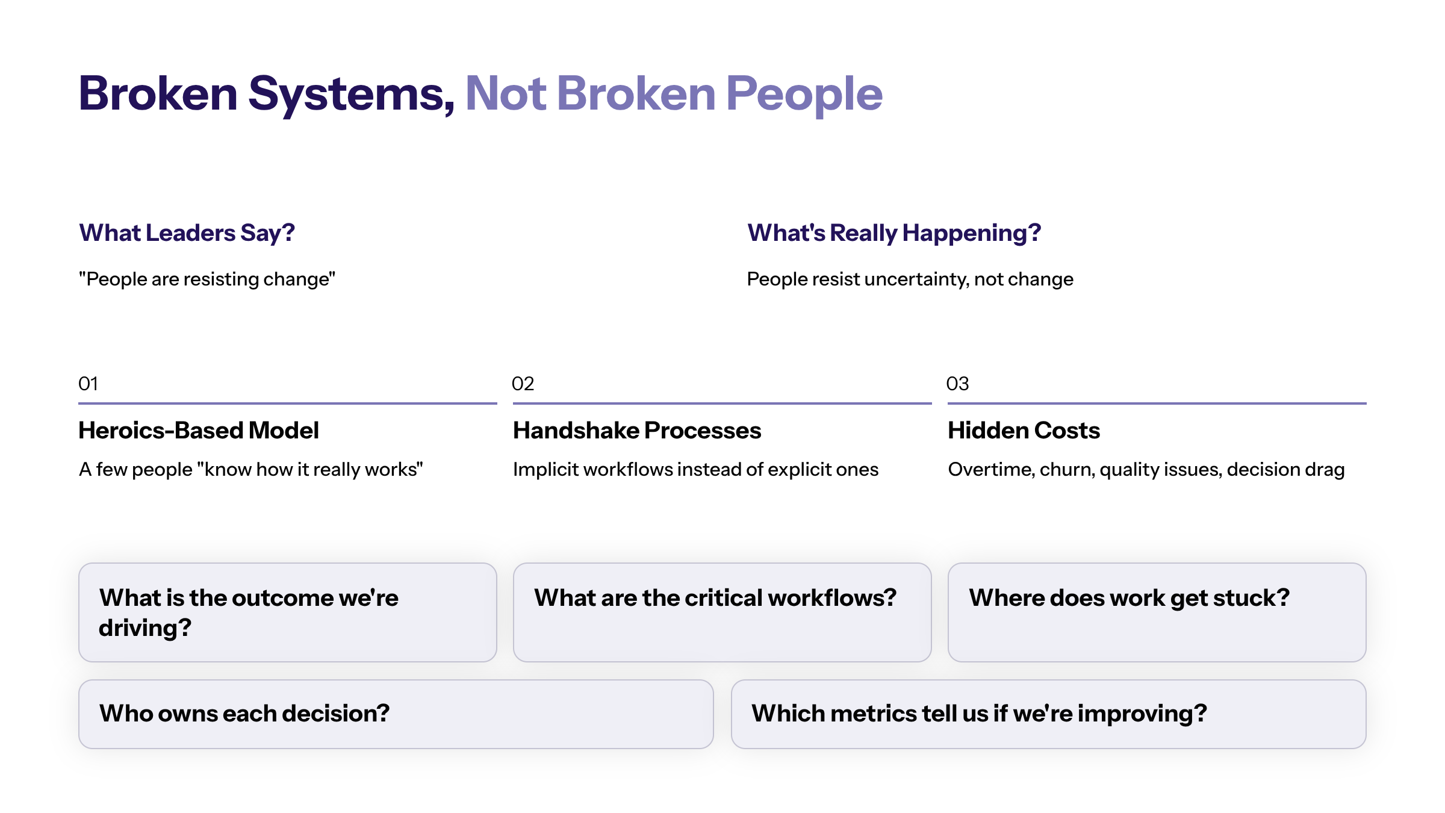Screen dimensions: 1445x813
Task: Click the "What Leaders Say?" heading
Action: 187,233
